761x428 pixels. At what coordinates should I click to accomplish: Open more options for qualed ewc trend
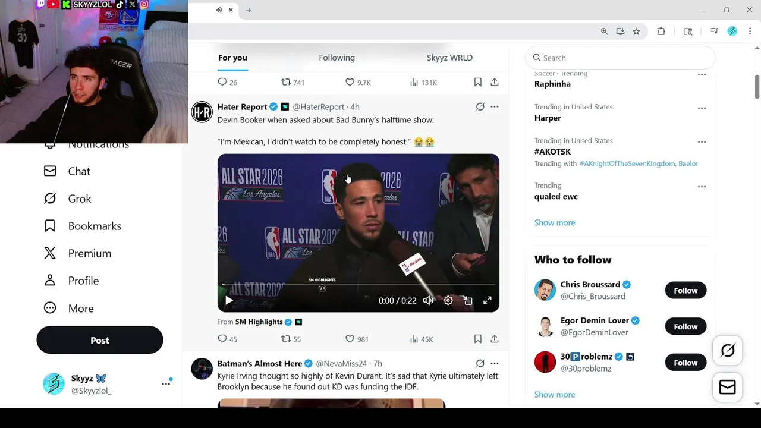point(702,187)
